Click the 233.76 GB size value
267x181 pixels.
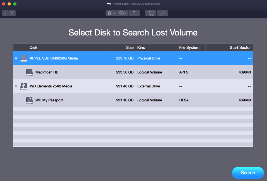tap(125, 58)
